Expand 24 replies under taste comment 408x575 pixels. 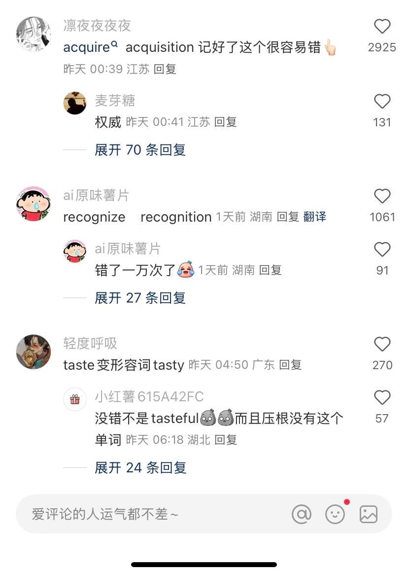(x=140, y=468)
